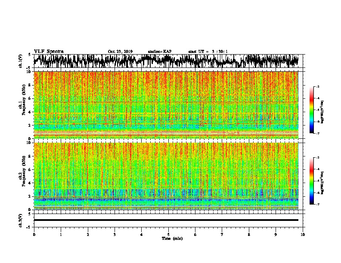Click time axis tick label "1"
This screenshot has width=341, height=263.
pos(61,235)
